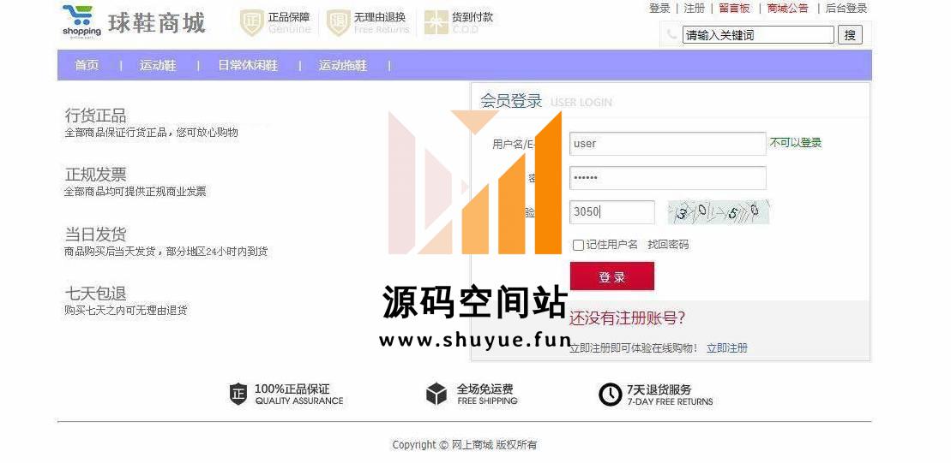Open the 留言板 link
951x463 pixels.
coord(735,9)
